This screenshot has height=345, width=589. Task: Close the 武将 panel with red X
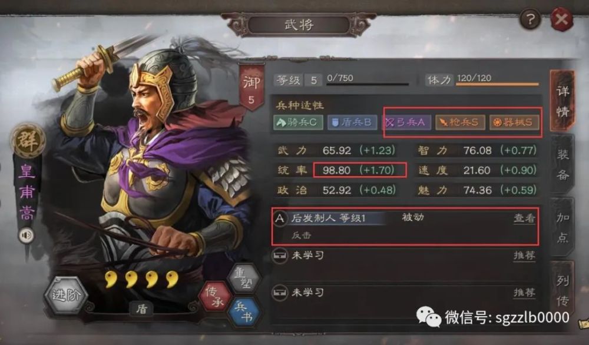pyautogui.click(x=561, y=19)
